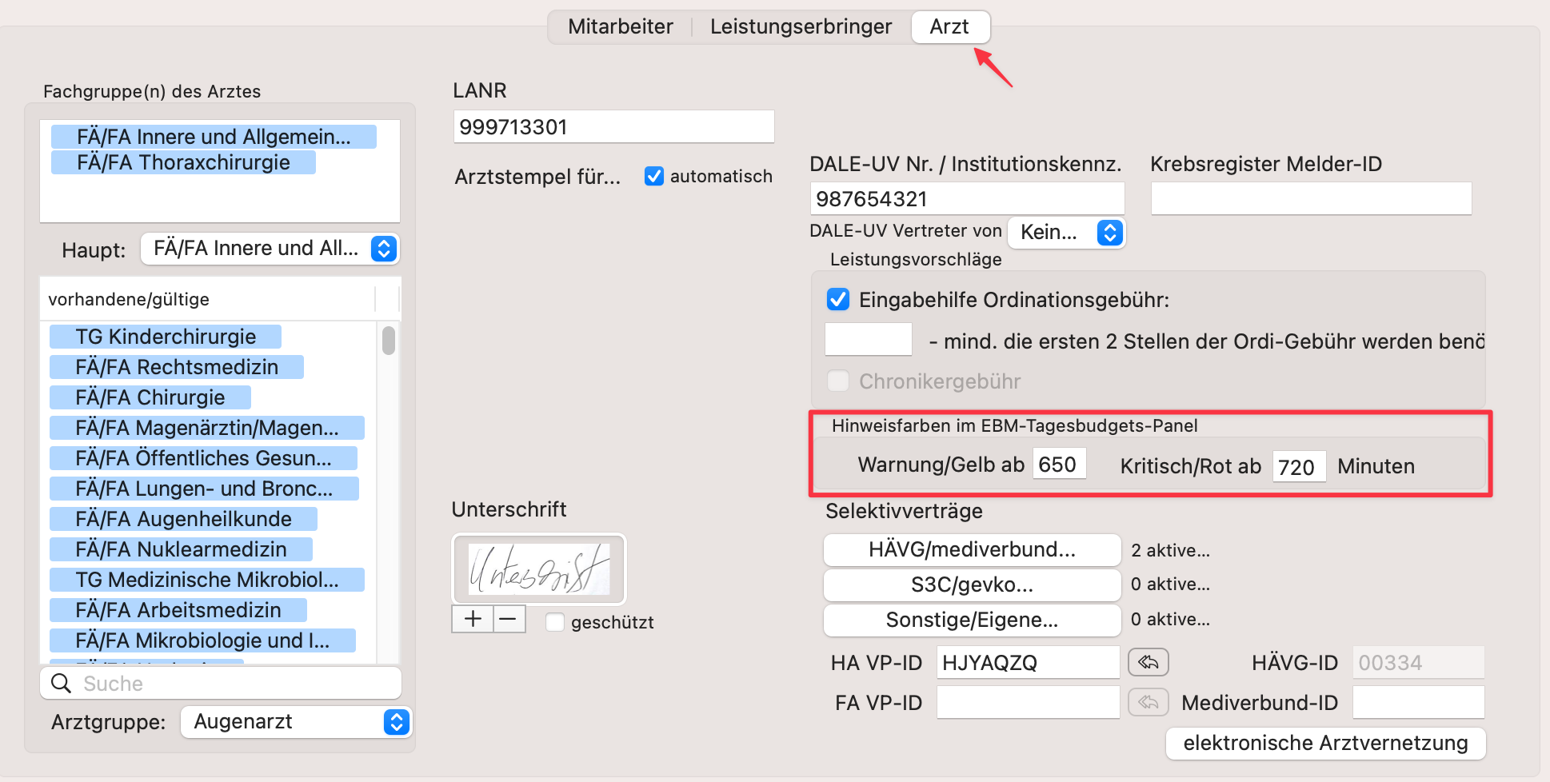Screen dimensions: 1550x782
Task: Click the HA VP-ID reply arrow icon
Action: pyautogui.click(x=1149, y=662)
